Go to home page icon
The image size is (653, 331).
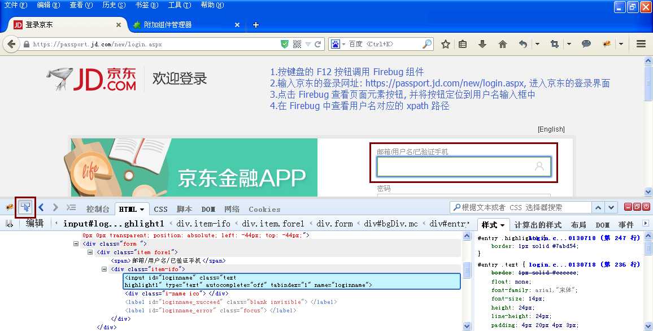coord(503,44)
